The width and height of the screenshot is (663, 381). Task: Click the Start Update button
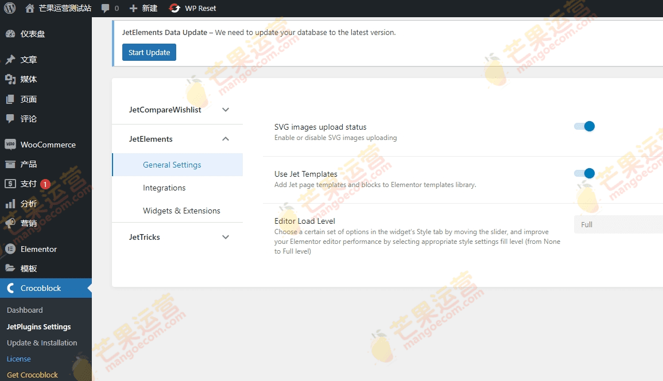149,52
